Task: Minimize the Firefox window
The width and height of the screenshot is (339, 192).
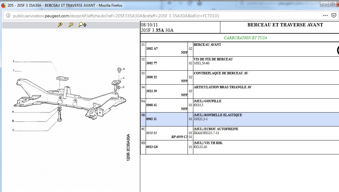Action: pos(324,4)
